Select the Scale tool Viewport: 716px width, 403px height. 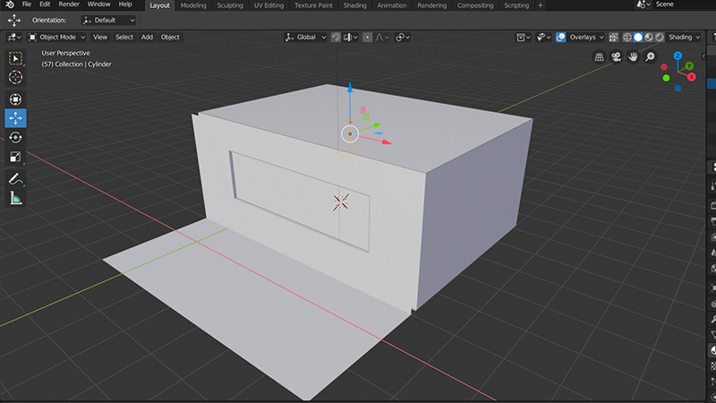tap(15, 158)
